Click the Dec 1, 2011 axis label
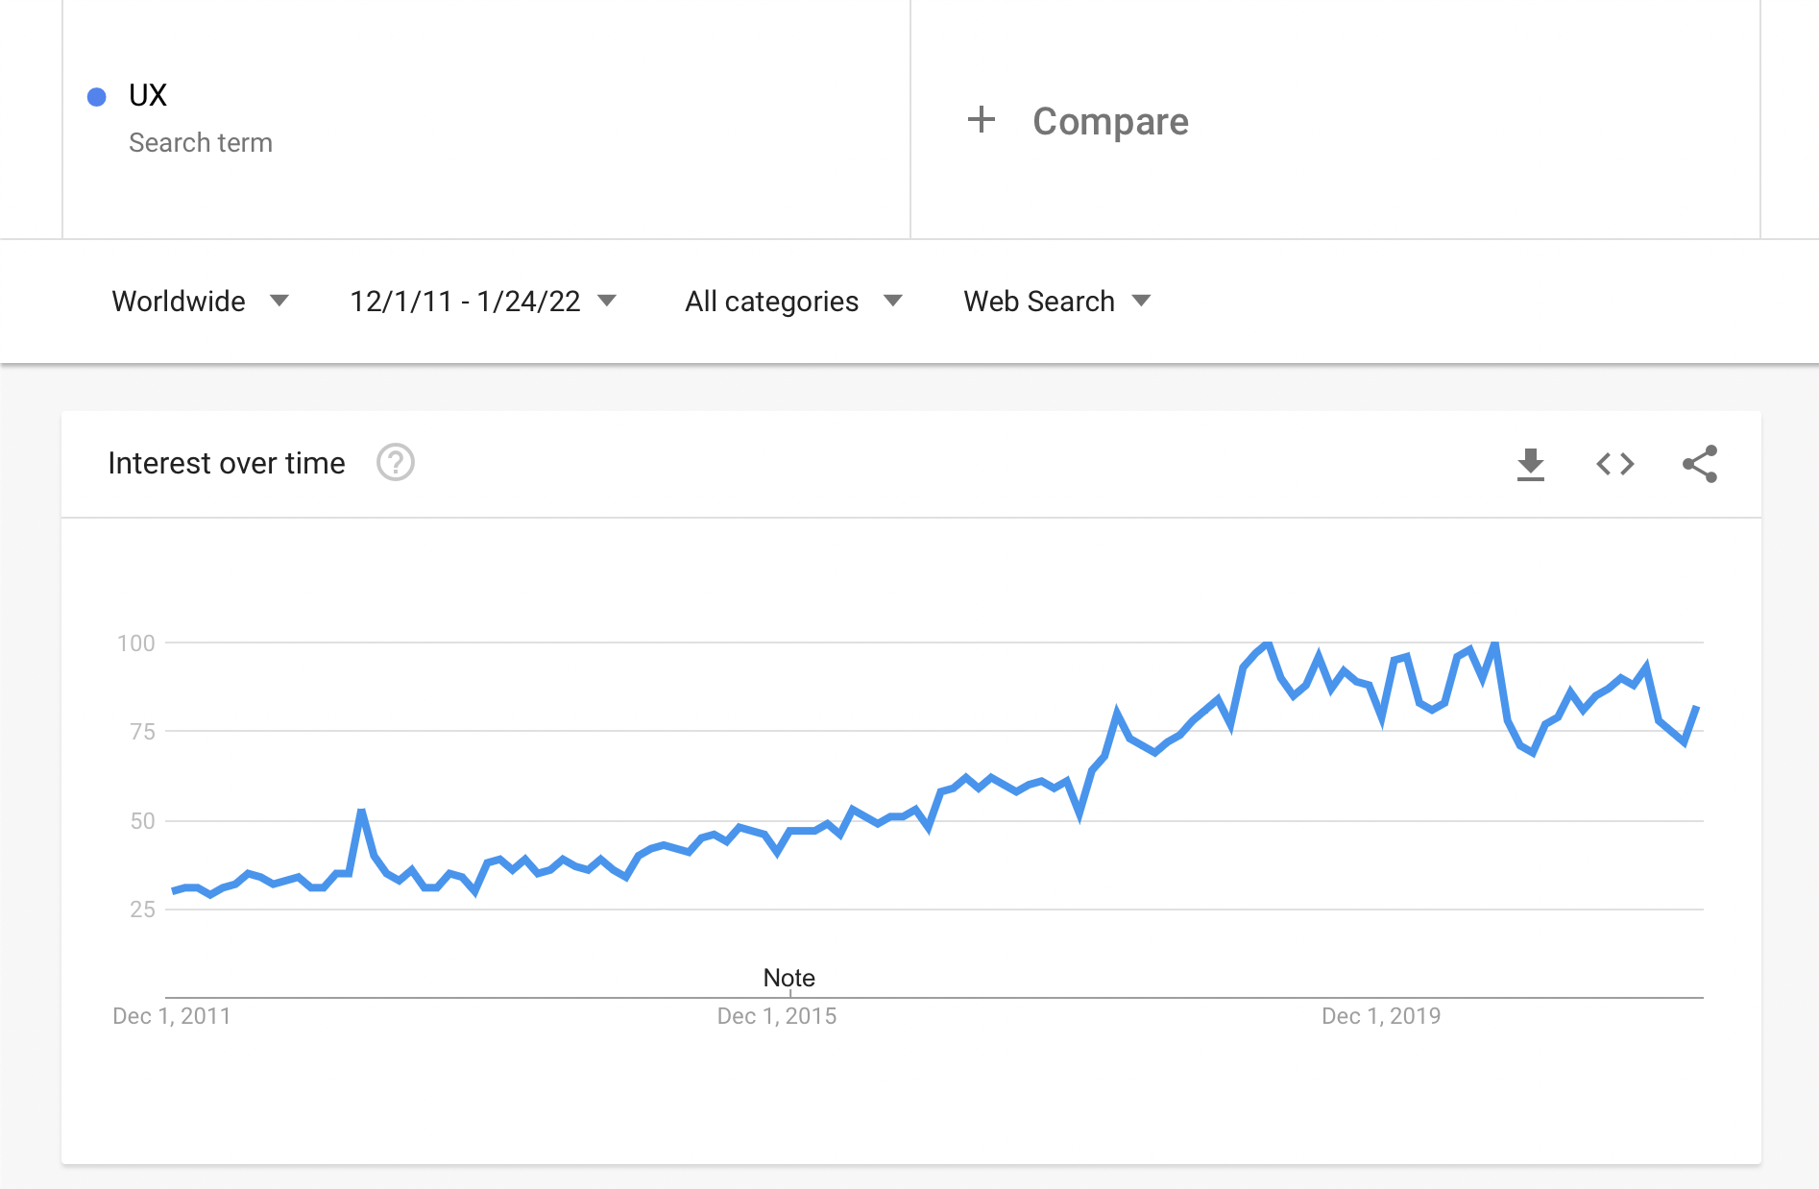 coord(172,1016)
